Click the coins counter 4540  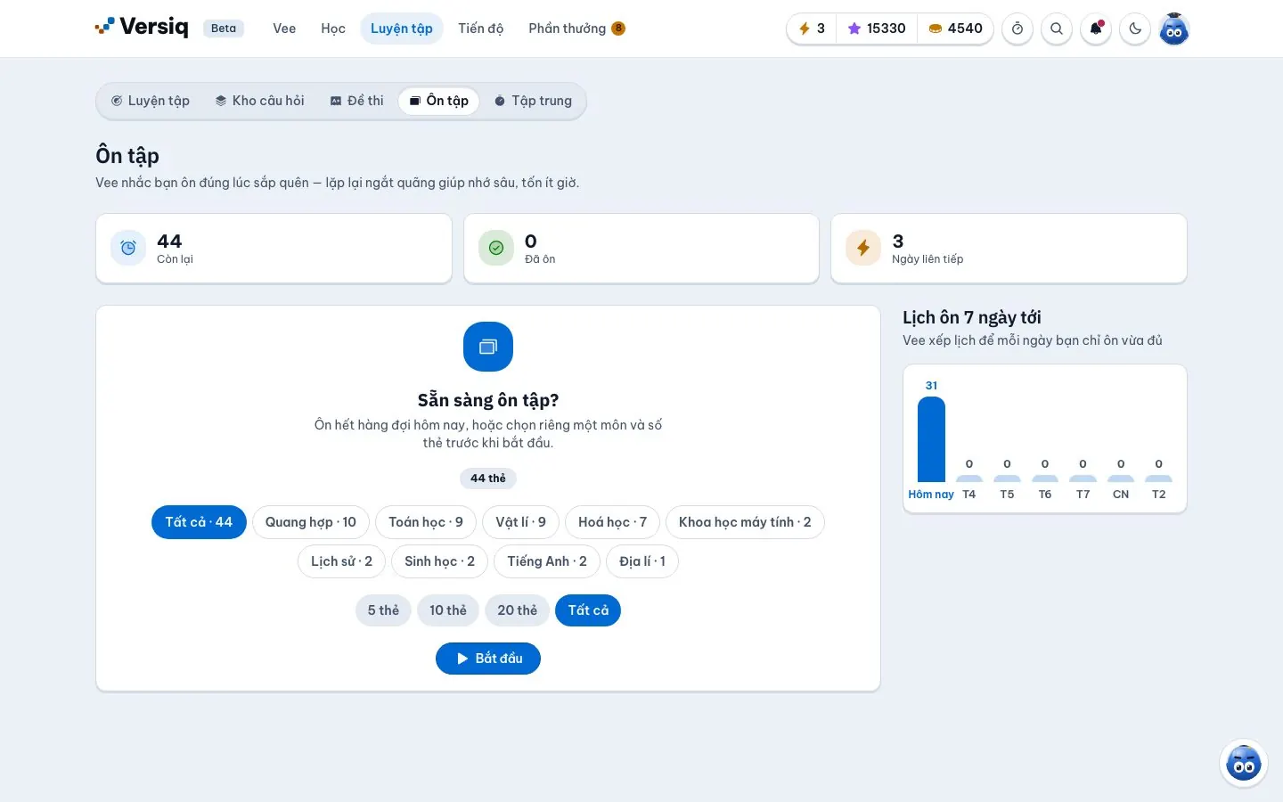pos(955,29)
